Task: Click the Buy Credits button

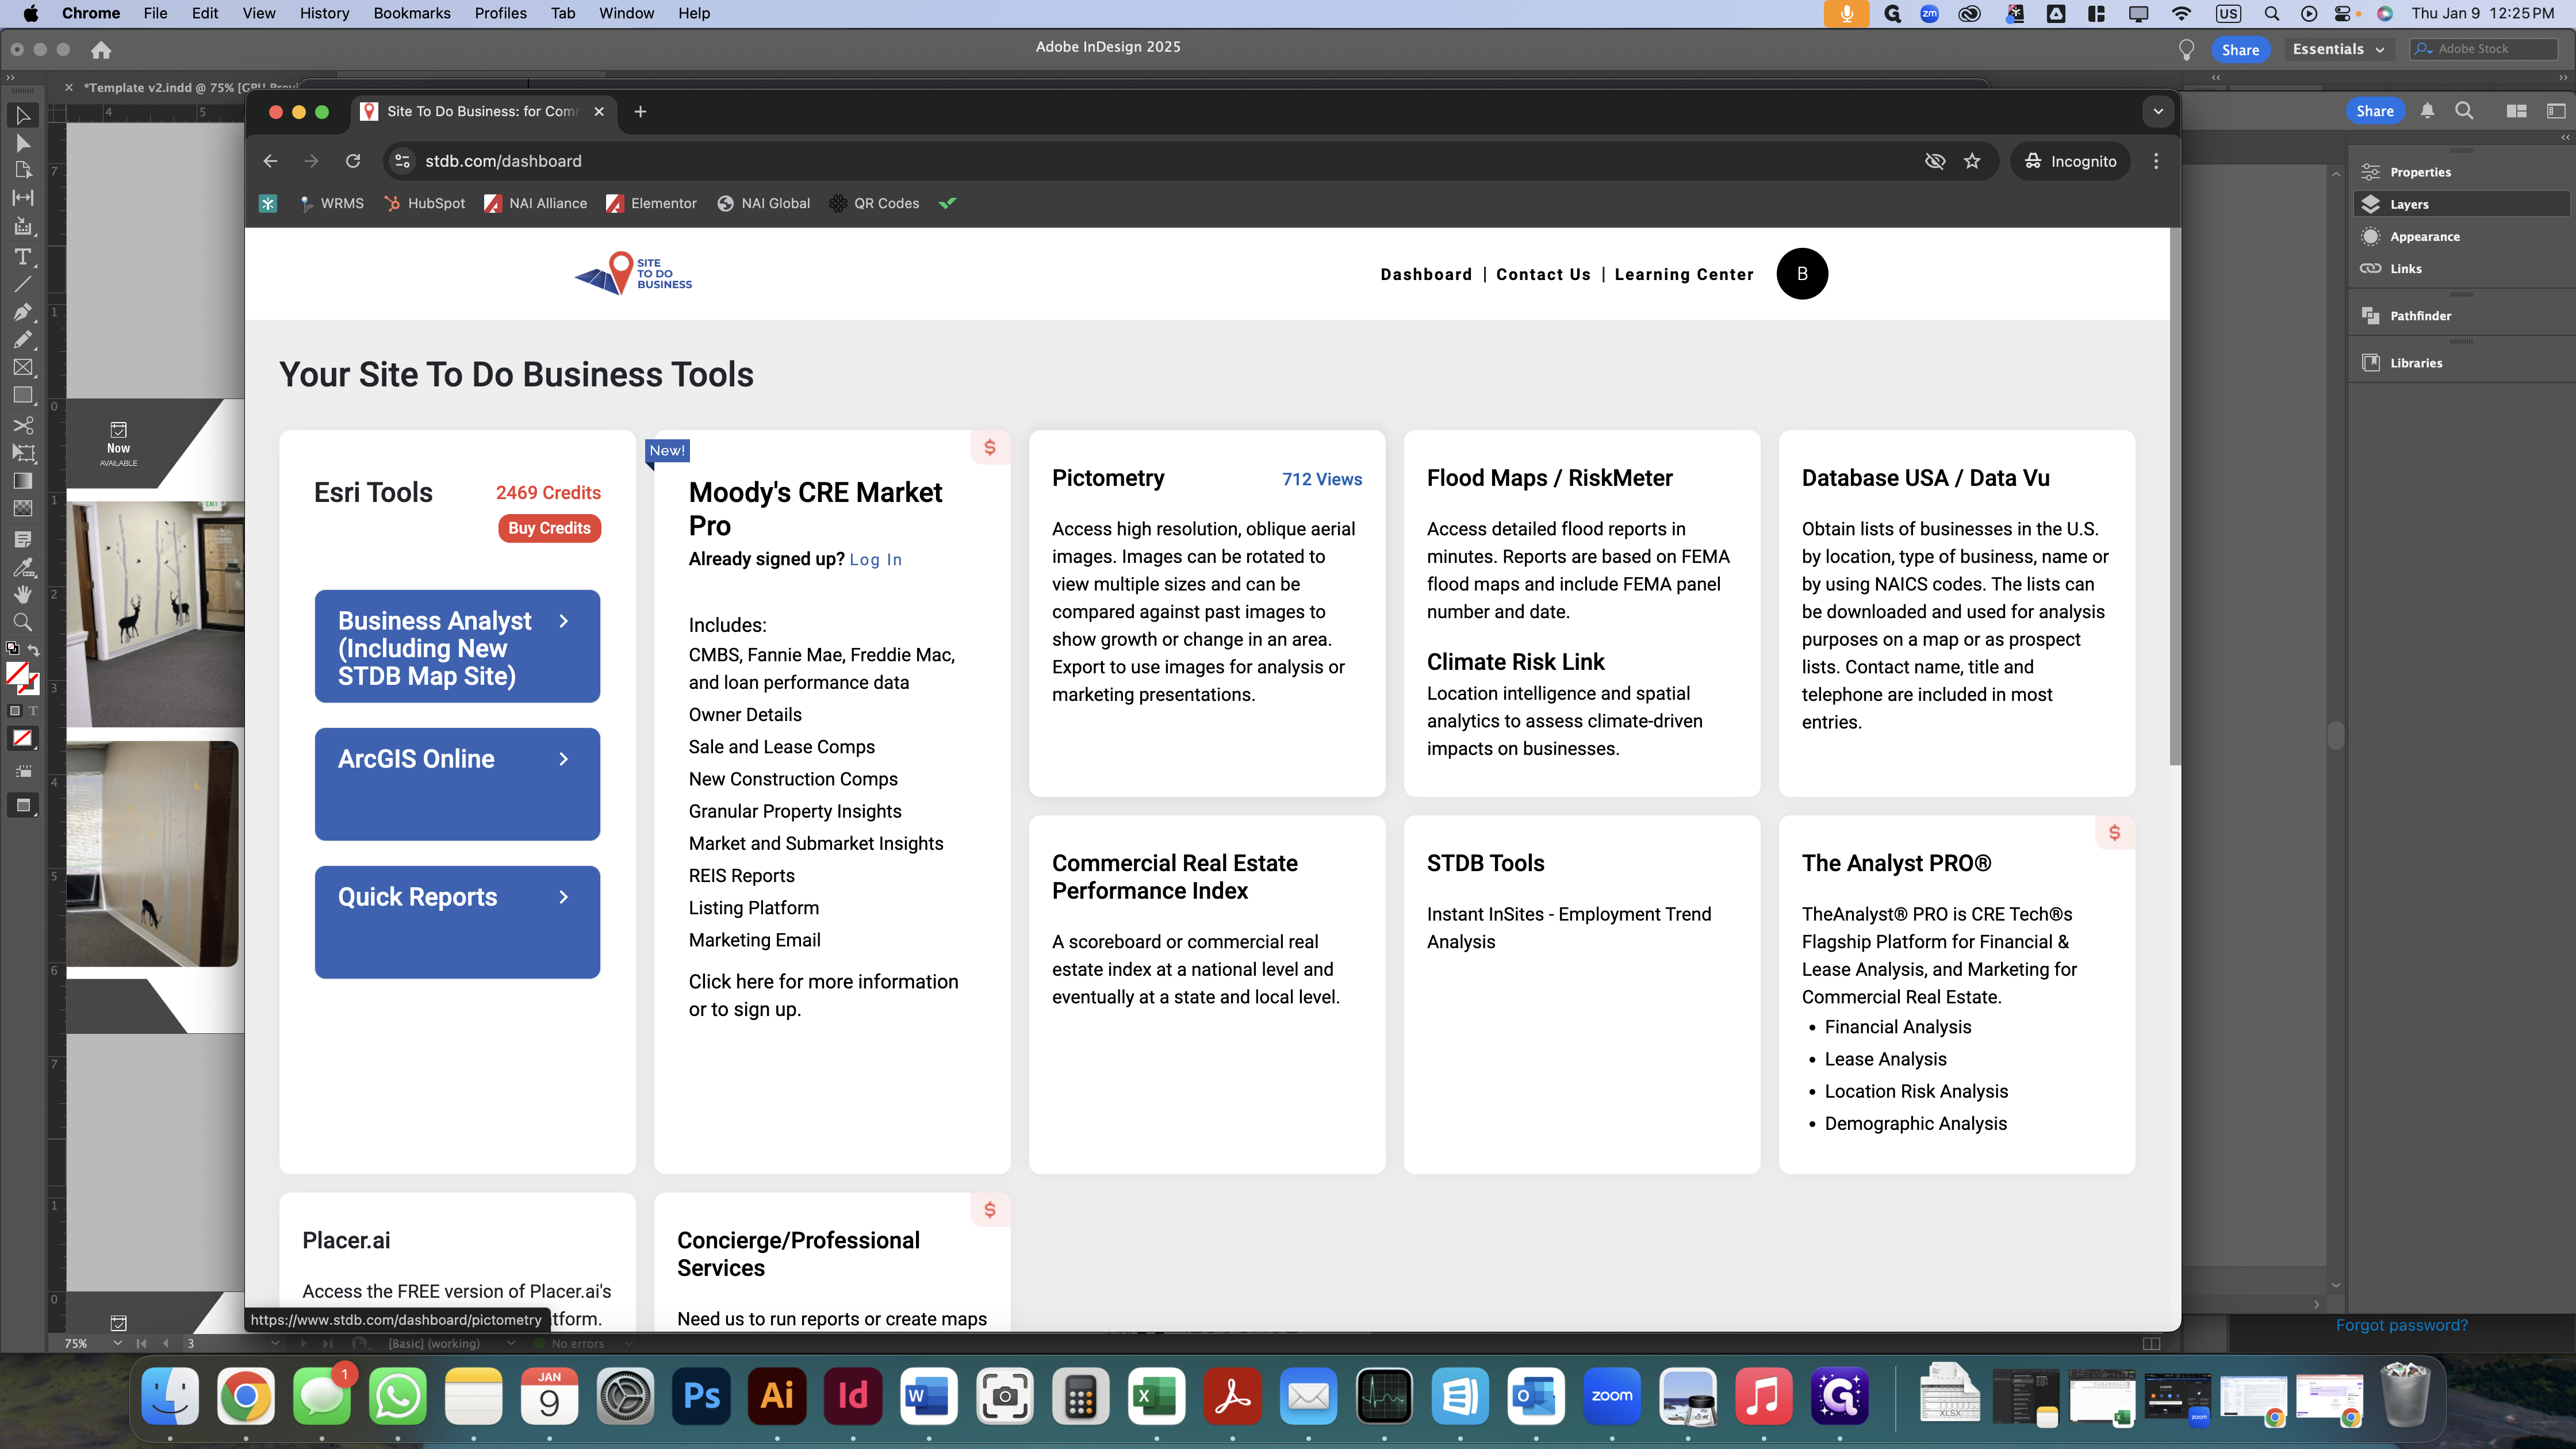Action: click(x=549, y=528)
